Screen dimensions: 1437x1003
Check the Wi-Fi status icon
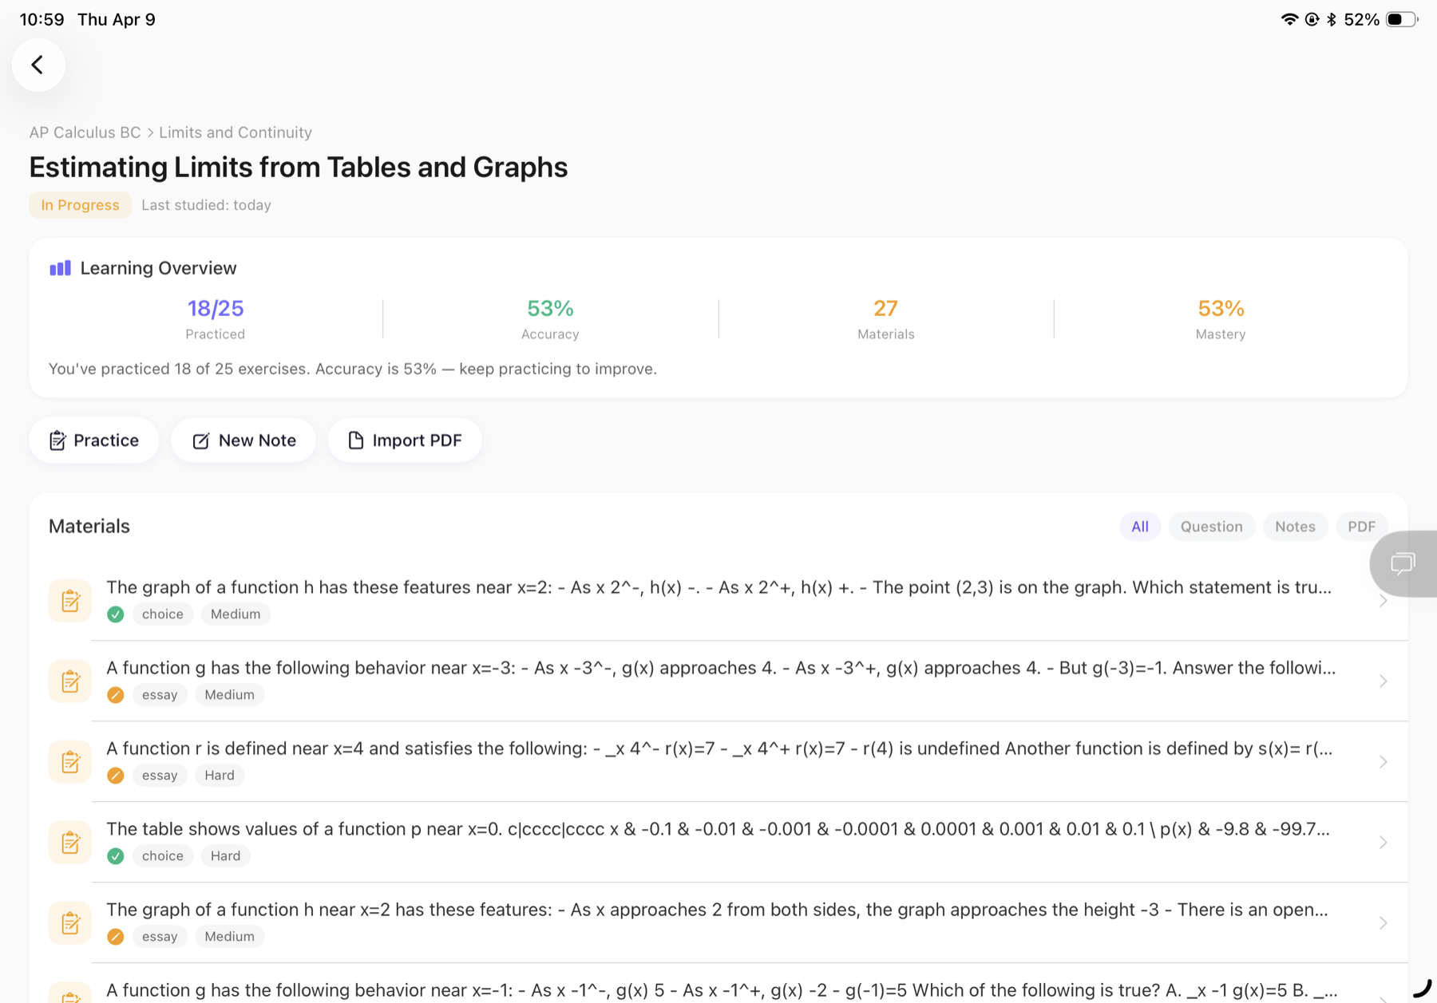coord(1289,19)
